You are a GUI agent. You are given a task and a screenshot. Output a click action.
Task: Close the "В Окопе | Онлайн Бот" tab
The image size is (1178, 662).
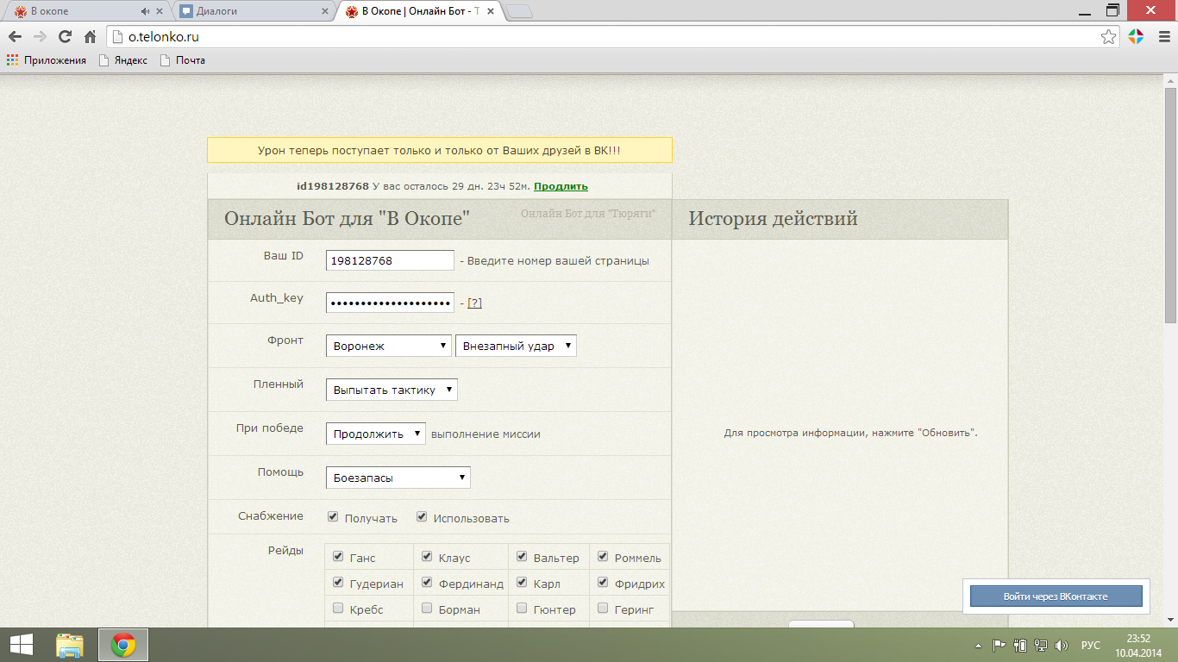491,11
